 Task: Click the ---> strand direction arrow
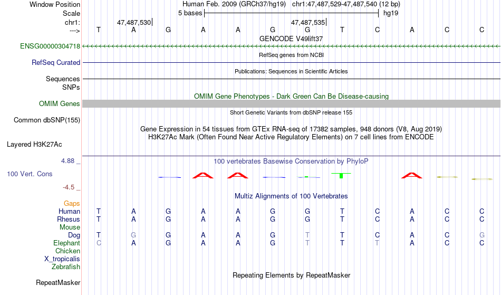coord(75,31)
